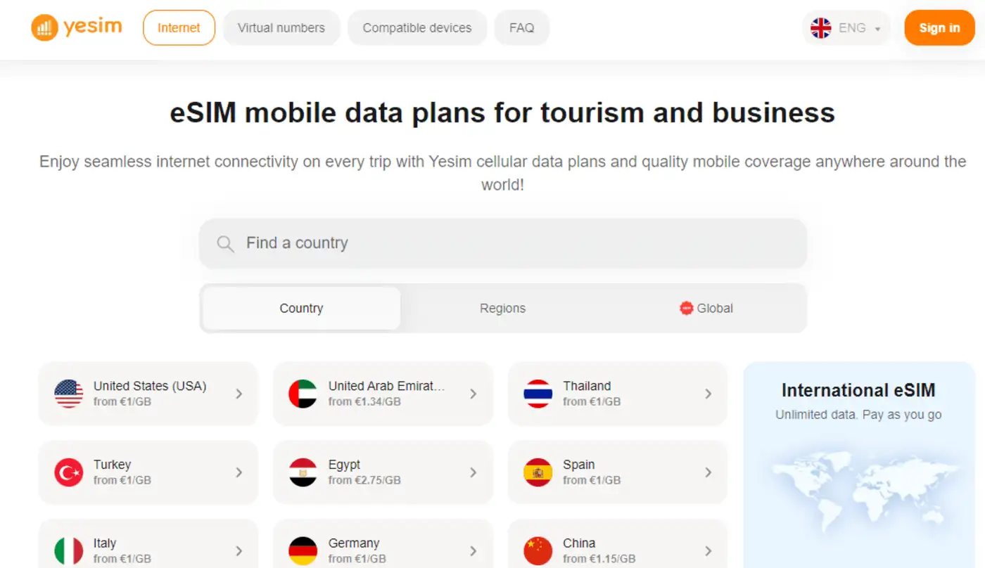
Task: Click the United Arab Emirates flag icon
Action: 303,394
